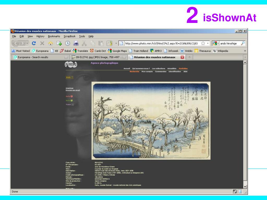Open a new tab with the green-plus icon

59,43
